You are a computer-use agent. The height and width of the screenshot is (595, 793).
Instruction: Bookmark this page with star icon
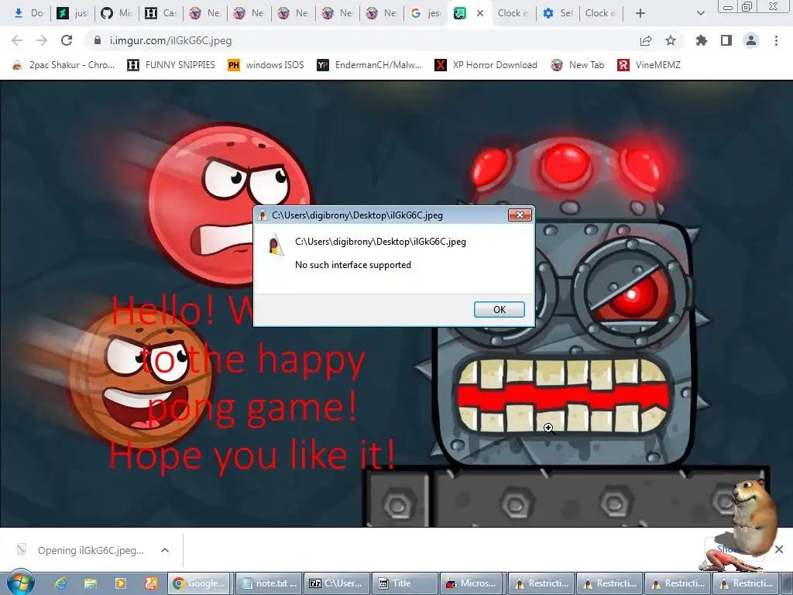click(x=671, y=40)
